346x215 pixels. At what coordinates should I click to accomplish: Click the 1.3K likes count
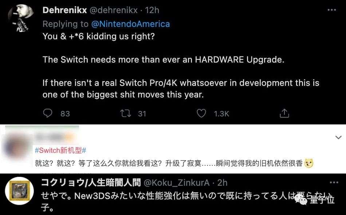[221, 114]
